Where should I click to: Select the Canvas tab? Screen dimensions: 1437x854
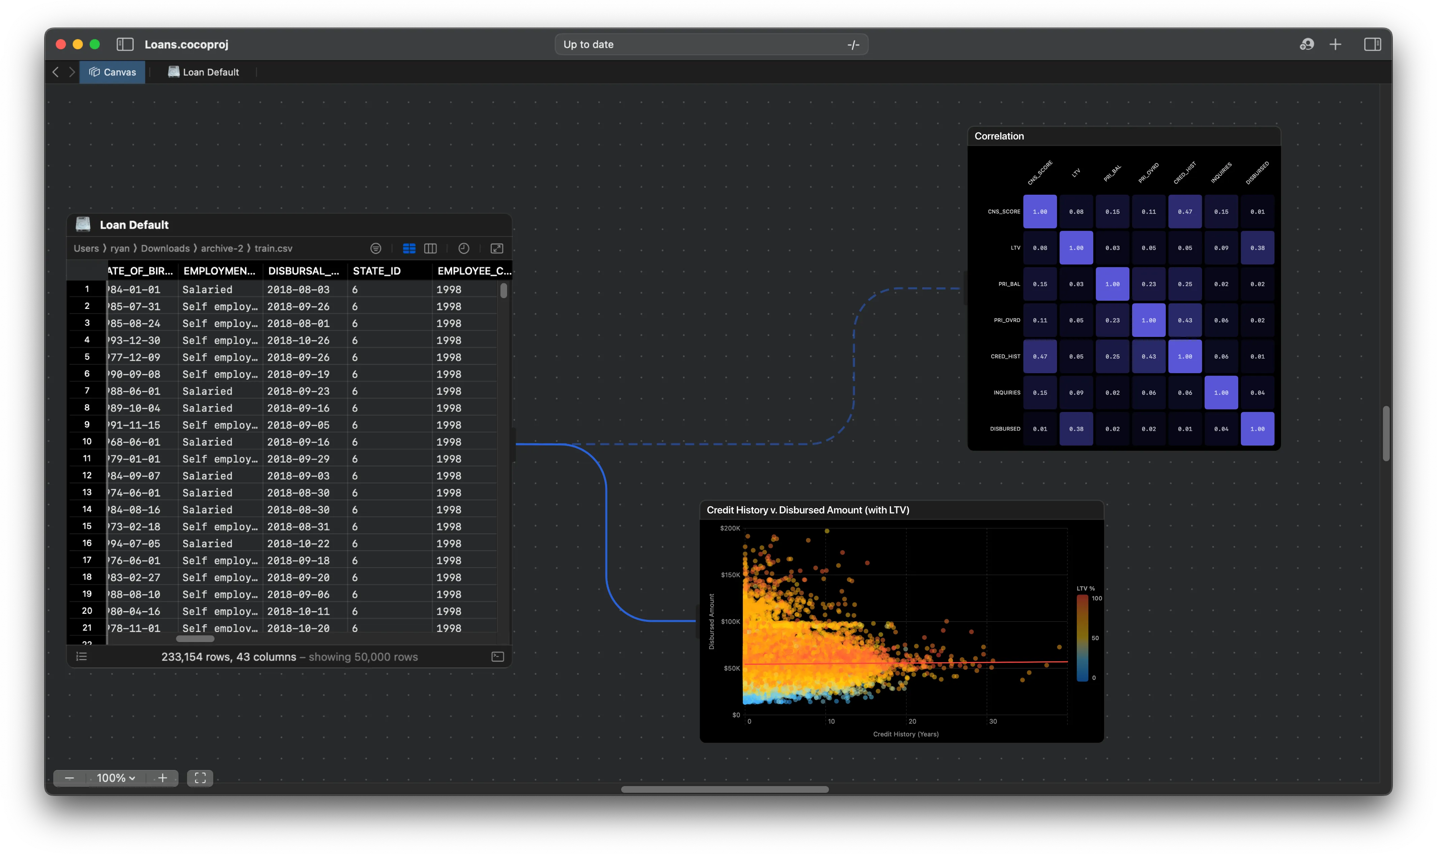[112, 72]
